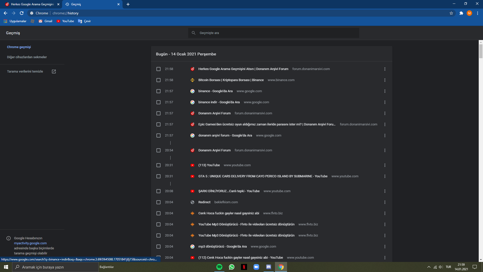Go back using the browser back arrow
The height and width of the screenshot is (272, 483).
pos(6,13)
